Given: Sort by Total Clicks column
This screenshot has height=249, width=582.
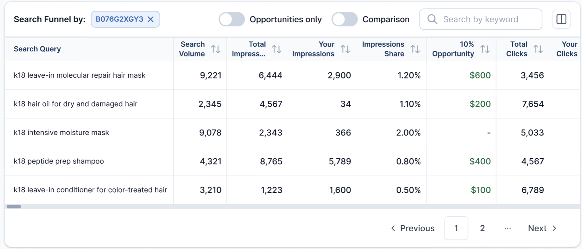Looking at the screenshot, I should pos(538,49).
